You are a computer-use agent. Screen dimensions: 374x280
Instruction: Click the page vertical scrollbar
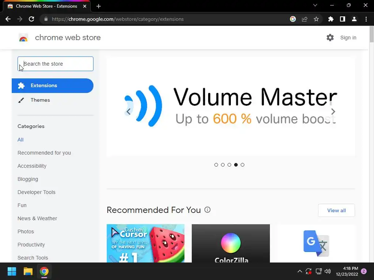(371, 35)
